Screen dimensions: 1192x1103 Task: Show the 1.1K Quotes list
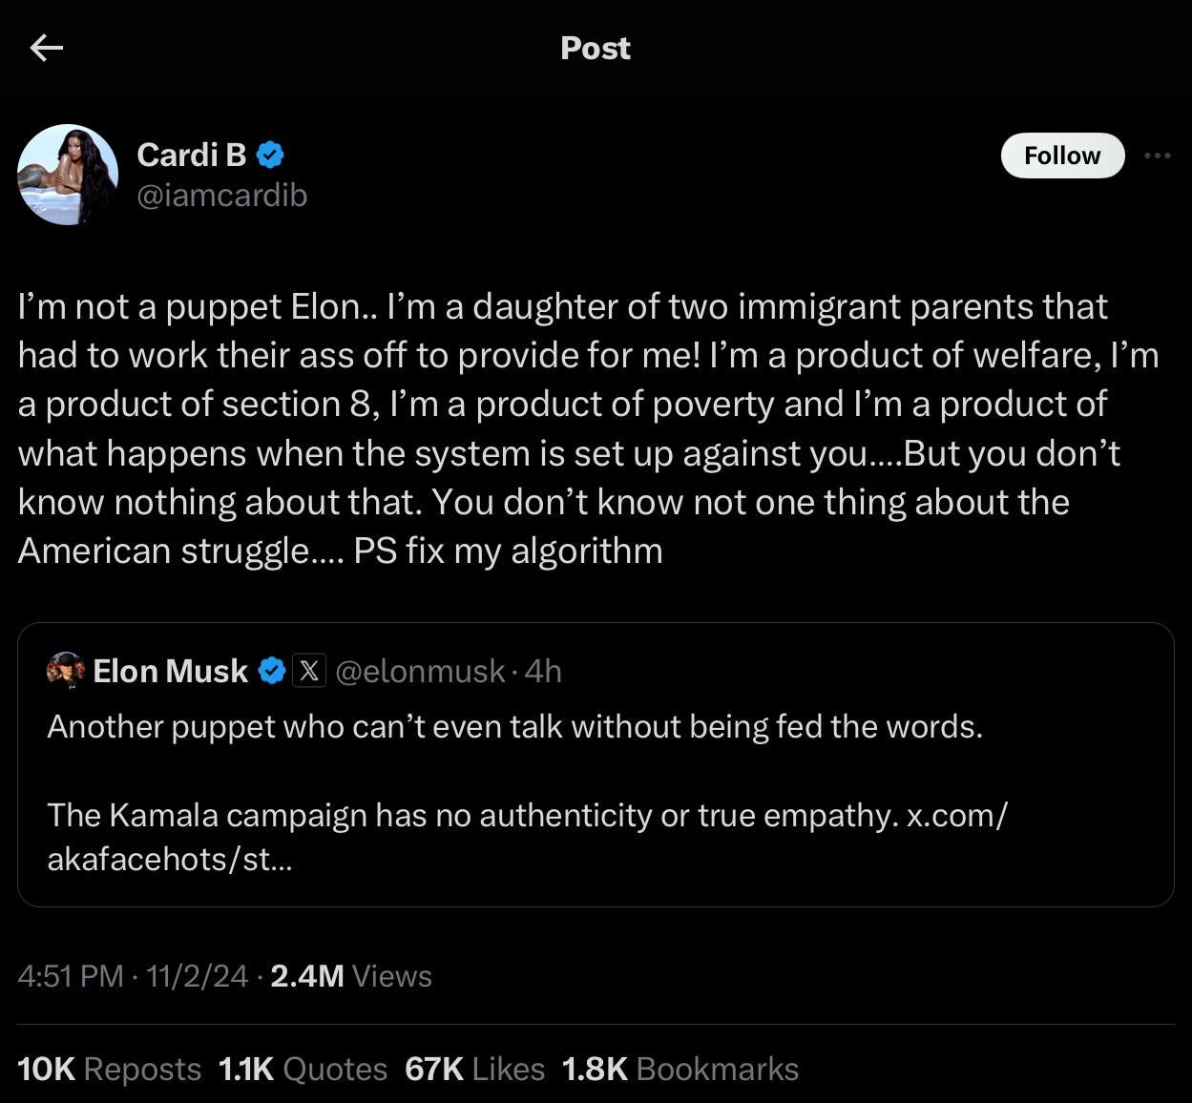[303, 1070]
